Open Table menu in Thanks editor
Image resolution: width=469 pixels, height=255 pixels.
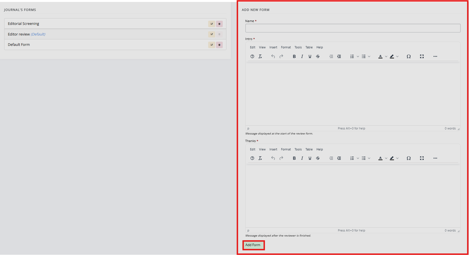pyautogui.click(x=309, y=149)
